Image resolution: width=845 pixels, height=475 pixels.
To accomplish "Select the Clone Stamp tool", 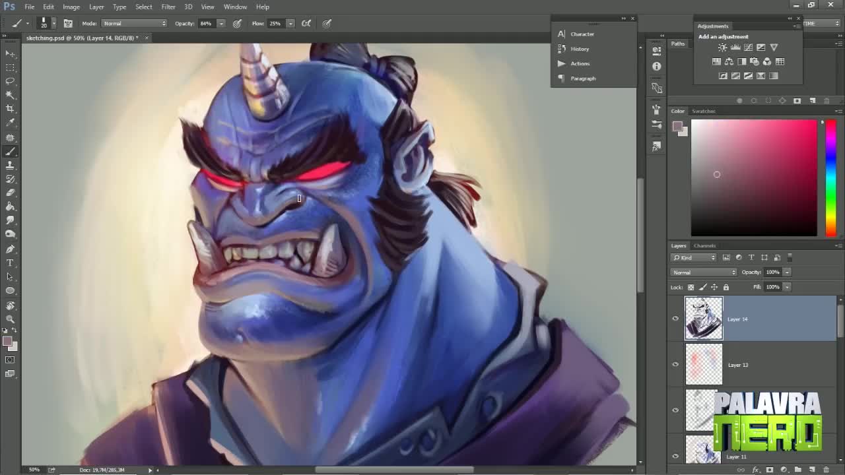I will pyautogui.click(x=10, y=166).
